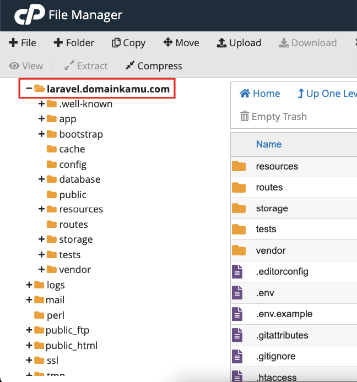Click the View toolbar button
Image resolution: width=357 pixels, height=382 pixels.
tap(26, 66)
